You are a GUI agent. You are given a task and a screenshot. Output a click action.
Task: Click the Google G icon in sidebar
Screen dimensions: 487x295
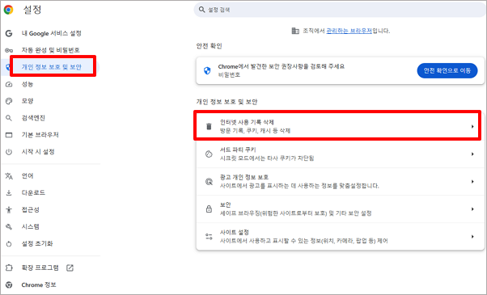(9, 33)
